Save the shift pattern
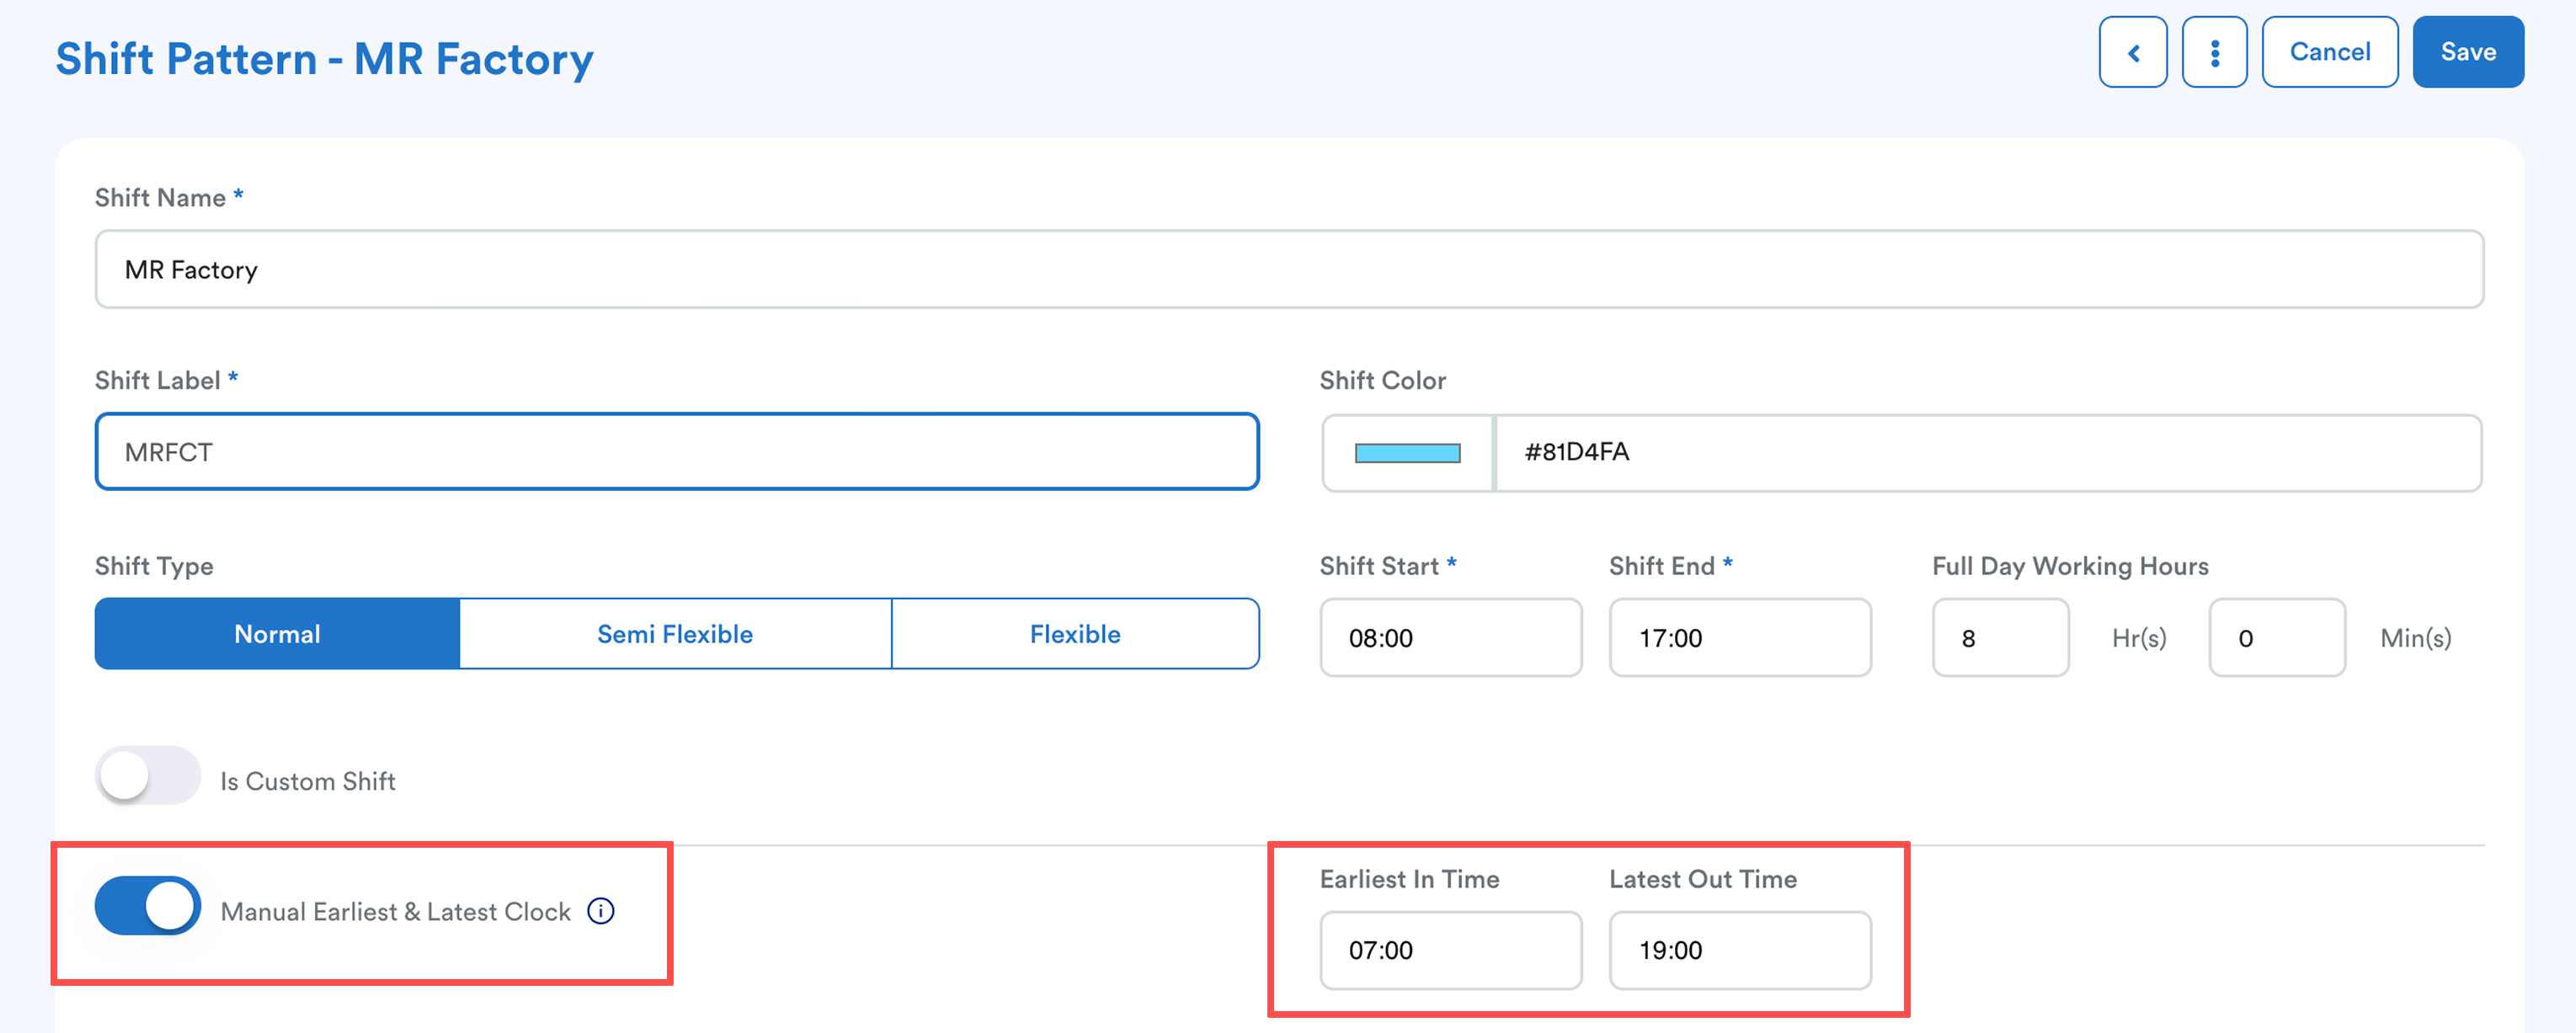This screenshot has width=2576, height=1033. coord(2467,52)
